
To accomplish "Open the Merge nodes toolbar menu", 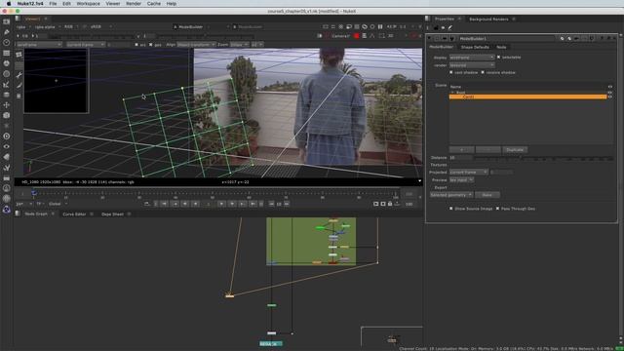I will (7, 95).
